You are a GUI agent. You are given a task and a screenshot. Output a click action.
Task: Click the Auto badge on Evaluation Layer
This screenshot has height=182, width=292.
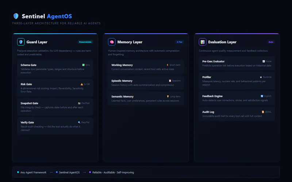coord(271,42)
